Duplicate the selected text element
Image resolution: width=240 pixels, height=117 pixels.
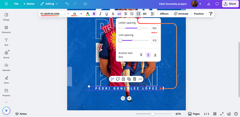(129, 79)
